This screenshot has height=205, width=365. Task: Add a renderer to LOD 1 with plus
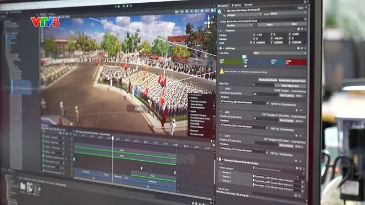pos(296,135)
